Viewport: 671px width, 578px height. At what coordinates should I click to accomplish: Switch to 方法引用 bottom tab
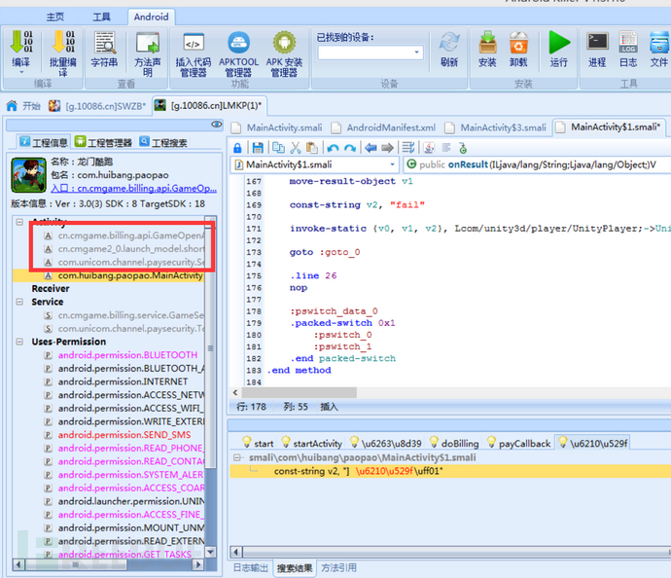338,567
